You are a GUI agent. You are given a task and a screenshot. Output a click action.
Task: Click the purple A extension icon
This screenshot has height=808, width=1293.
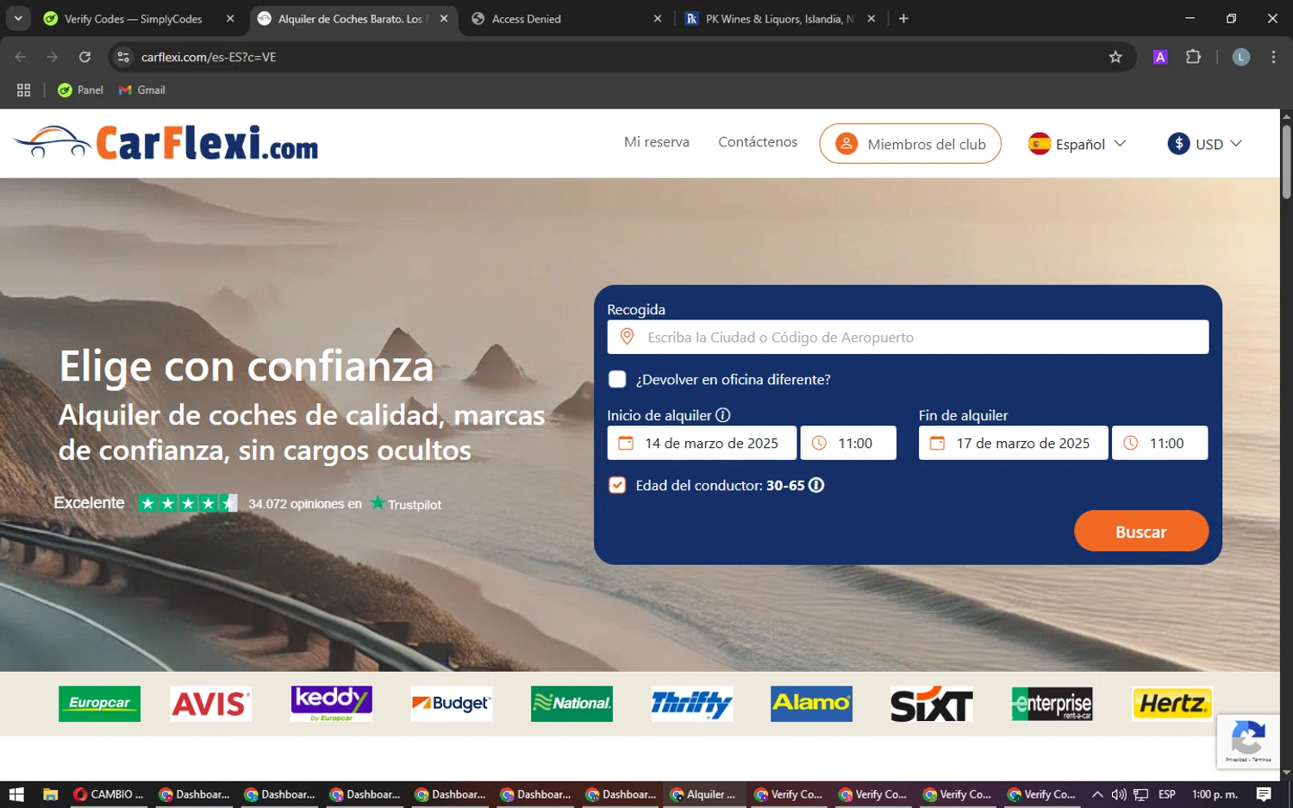click(x=1160, y=57)
